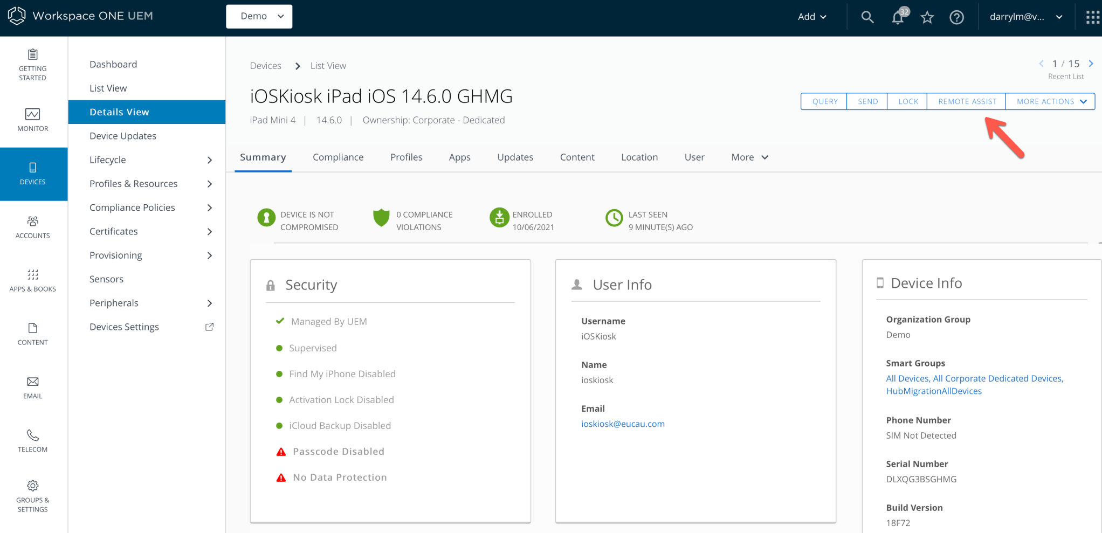Select the Location tab
Image resolution: width=1102 pixels, height=533 pixels.
(x=639, y=157)
